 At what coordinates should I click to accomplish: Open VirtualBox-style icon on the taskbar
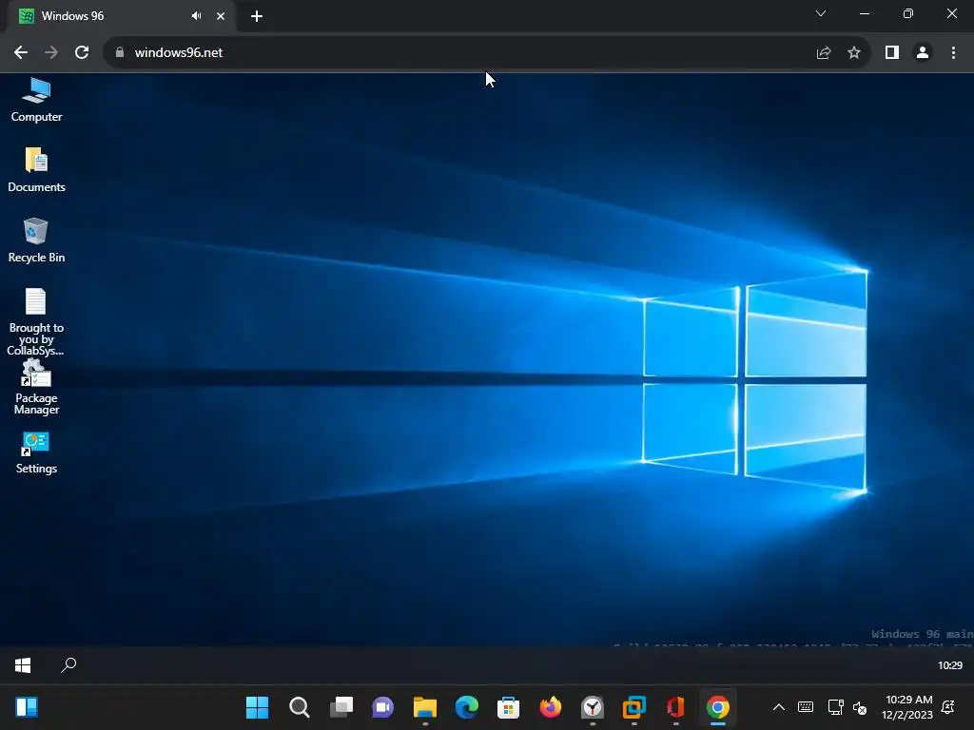634,707
